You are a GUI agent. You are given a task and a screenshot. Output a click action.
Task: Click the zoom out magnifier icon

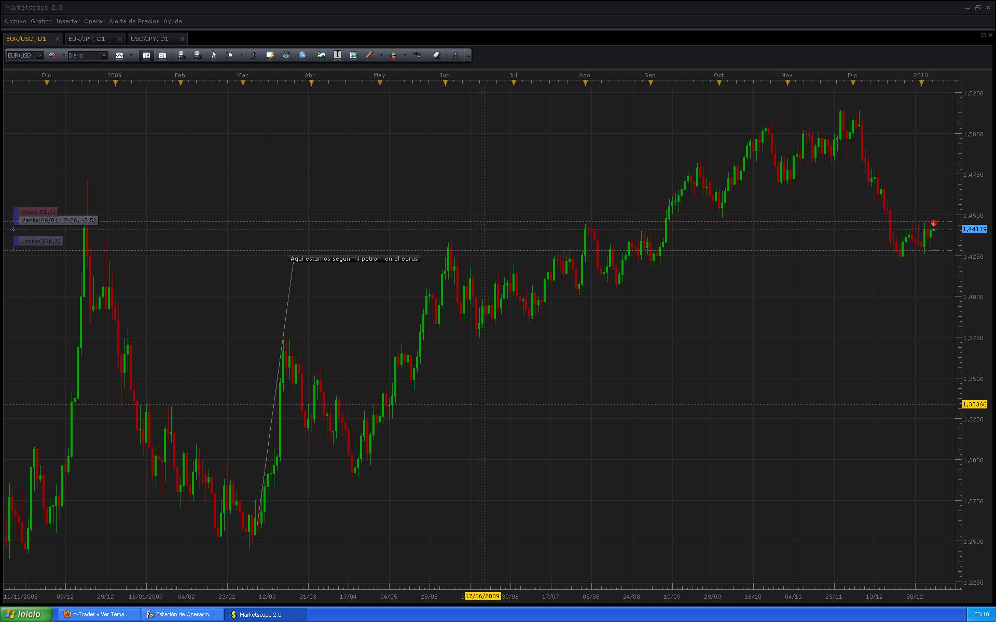click(198, 55)
